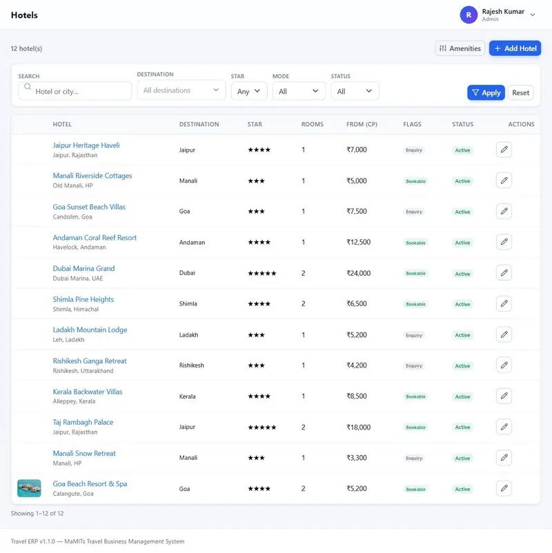Viewport: 552px width, 553px height.
Task: Edit Ladakh Mountain Lodge hotel
Action: coord(504,334)
